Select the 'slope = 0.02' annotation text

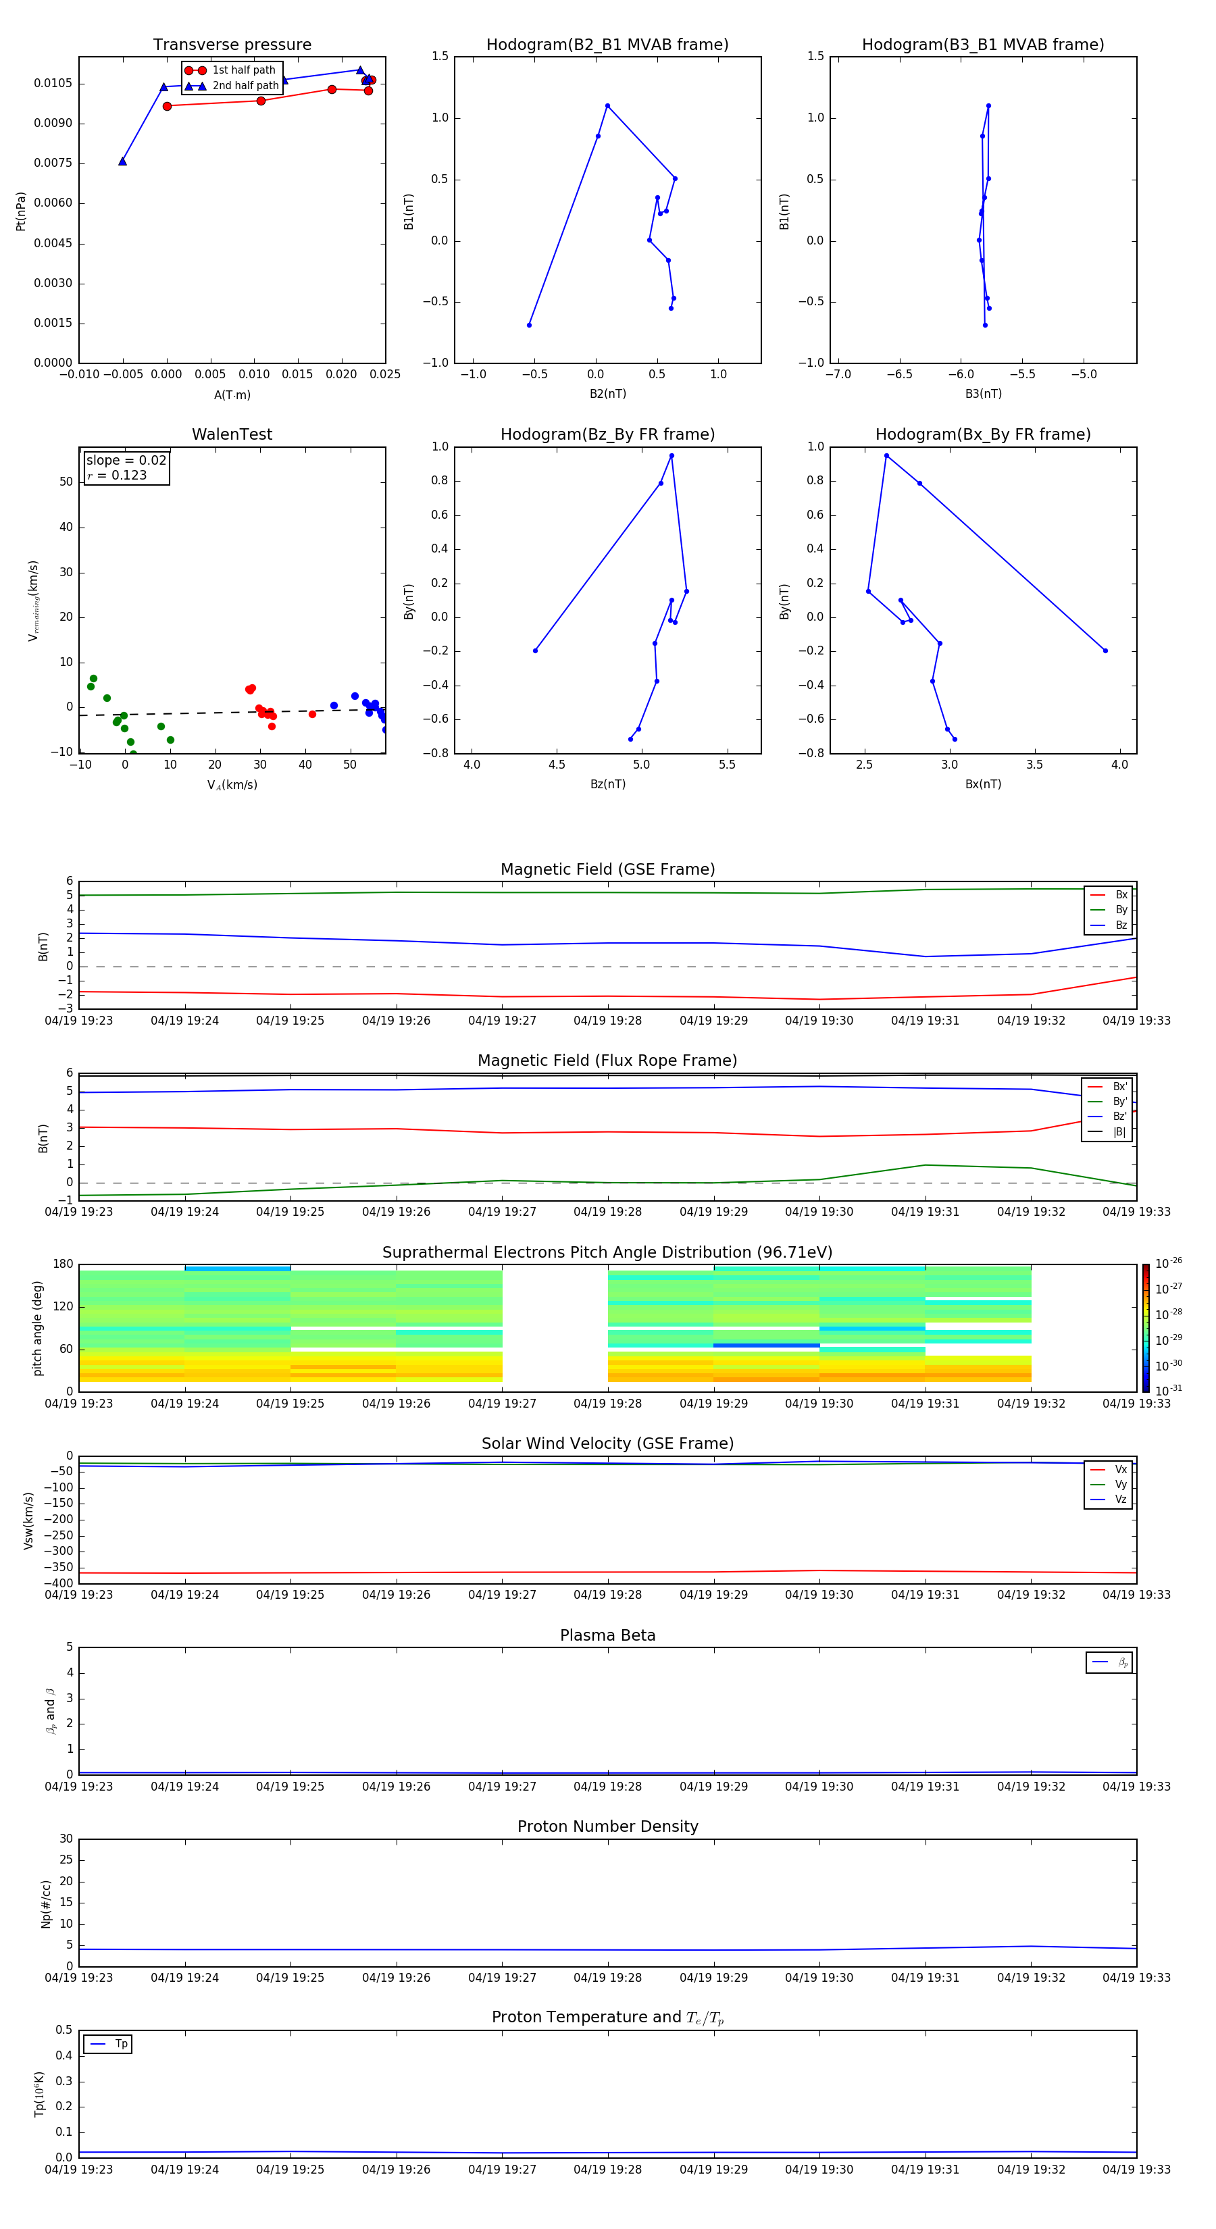tap(126, 461)
